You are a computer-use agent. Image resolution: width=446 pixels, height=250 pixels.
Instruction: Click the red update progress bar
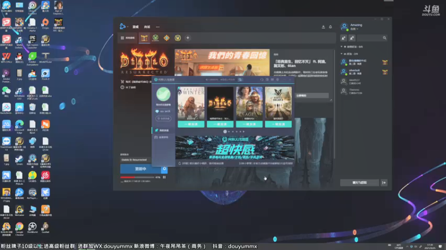coord(137,177)
